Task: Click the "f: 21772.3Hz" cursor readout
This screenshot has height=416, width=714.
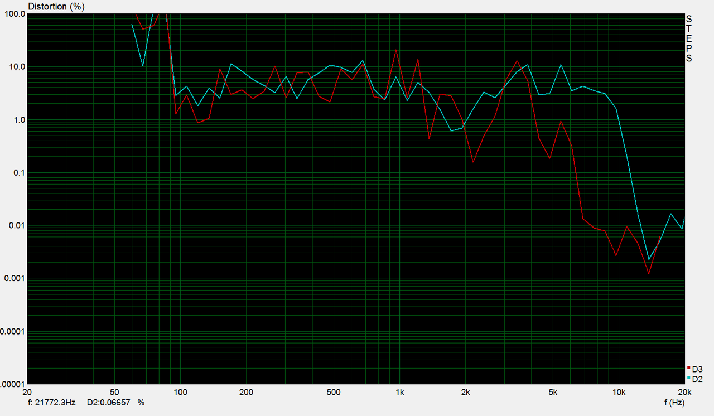Action: [x=53, y=402]
